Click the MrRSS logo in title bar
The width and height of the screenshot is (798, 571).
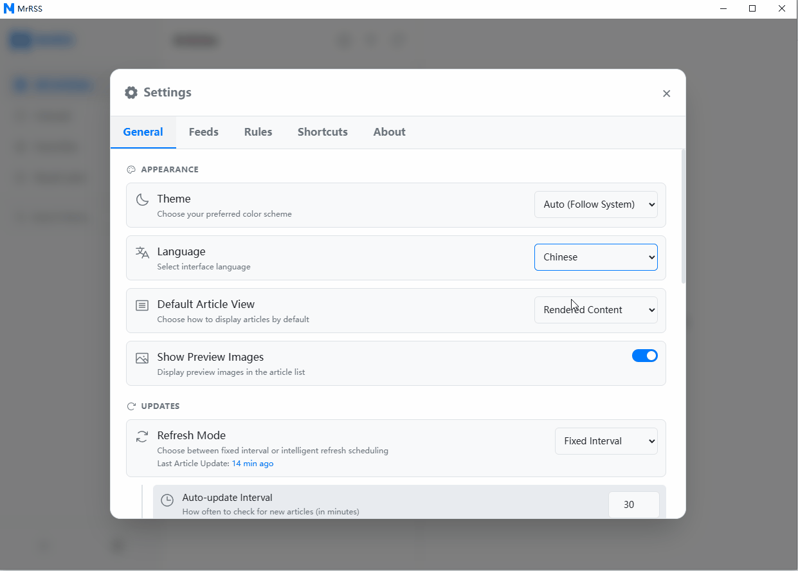click(x=9, y=8)
